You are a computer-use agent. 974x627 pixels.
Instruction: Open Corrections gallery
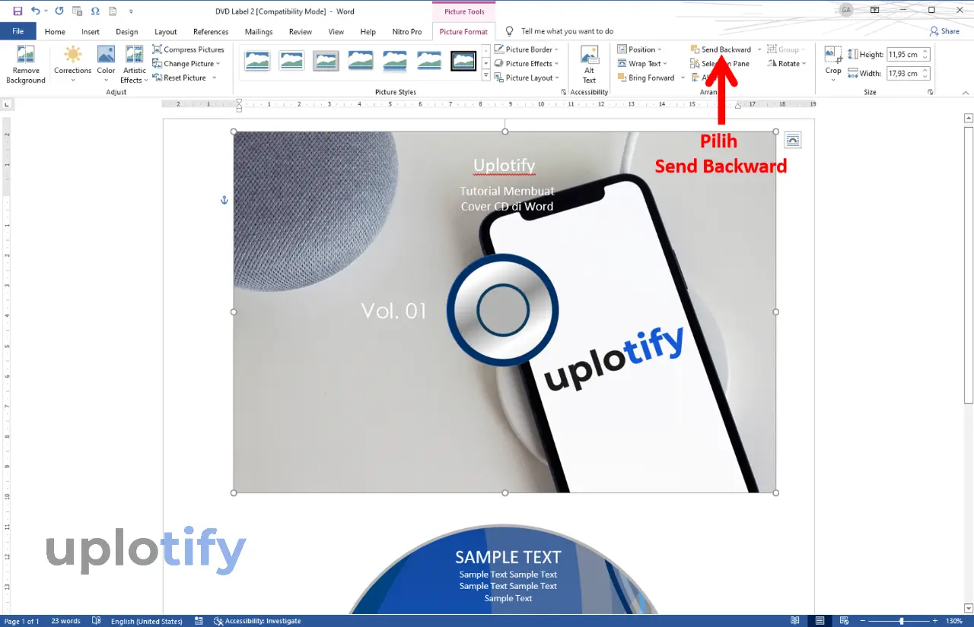[x=72, y=65]
